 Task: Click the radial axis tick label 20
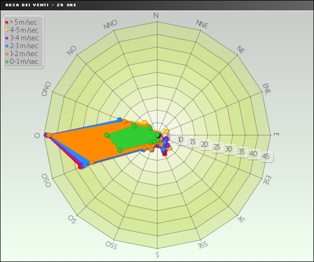204,145
